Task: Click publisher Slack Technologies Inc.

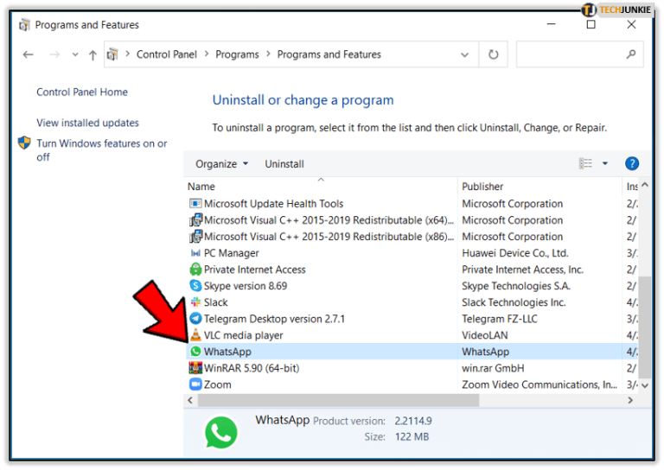Action: click(514, 302)
